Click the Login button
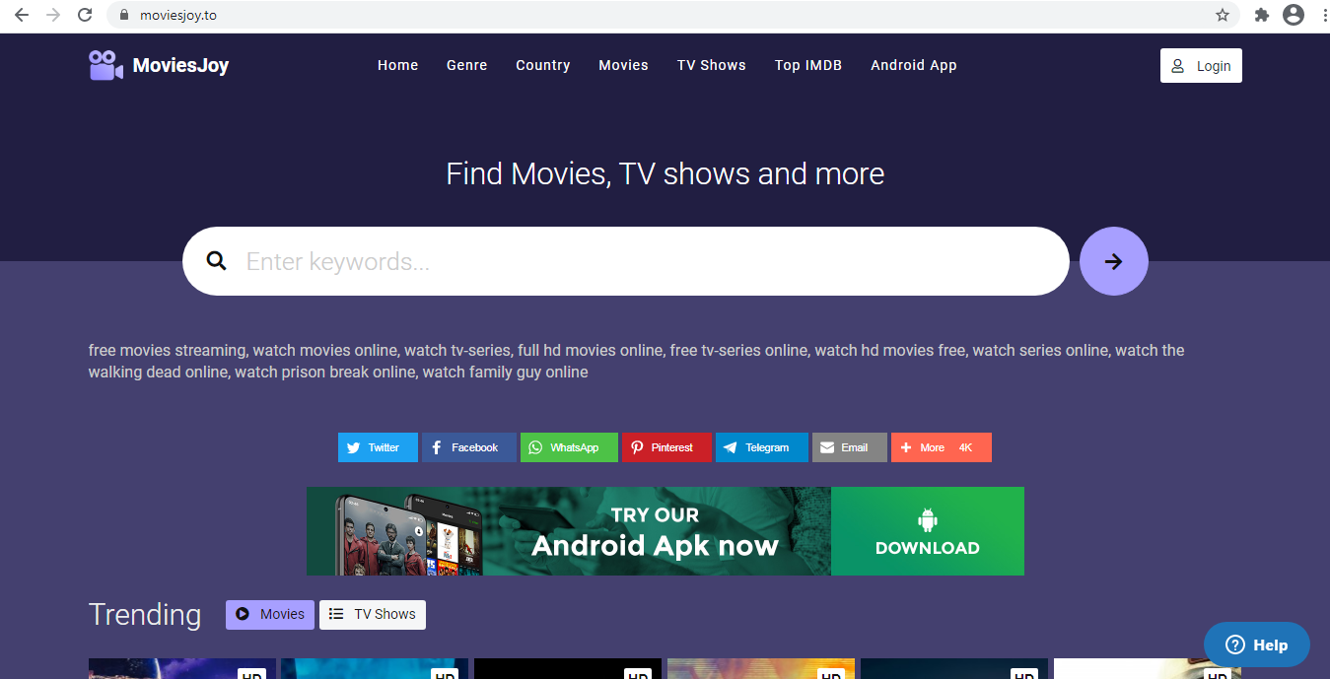 click(x=1201, y=66)
